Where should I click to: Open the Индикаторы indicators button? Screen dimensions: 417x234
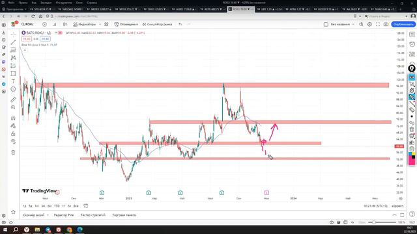(84, 24)
